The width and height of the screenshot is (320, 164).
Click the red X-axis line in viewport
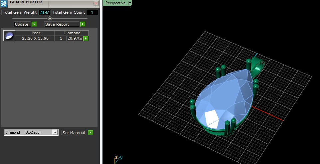coord(267,113)
